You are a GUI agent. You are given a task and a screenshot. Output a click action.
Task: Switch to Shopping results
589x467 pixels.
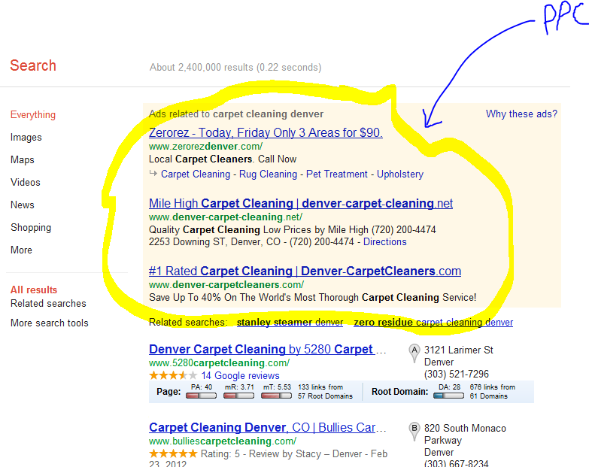coord(31,228)
